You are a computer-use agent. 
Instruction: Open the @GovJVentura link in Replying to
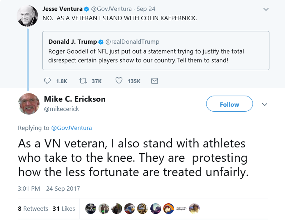(71, 128)
